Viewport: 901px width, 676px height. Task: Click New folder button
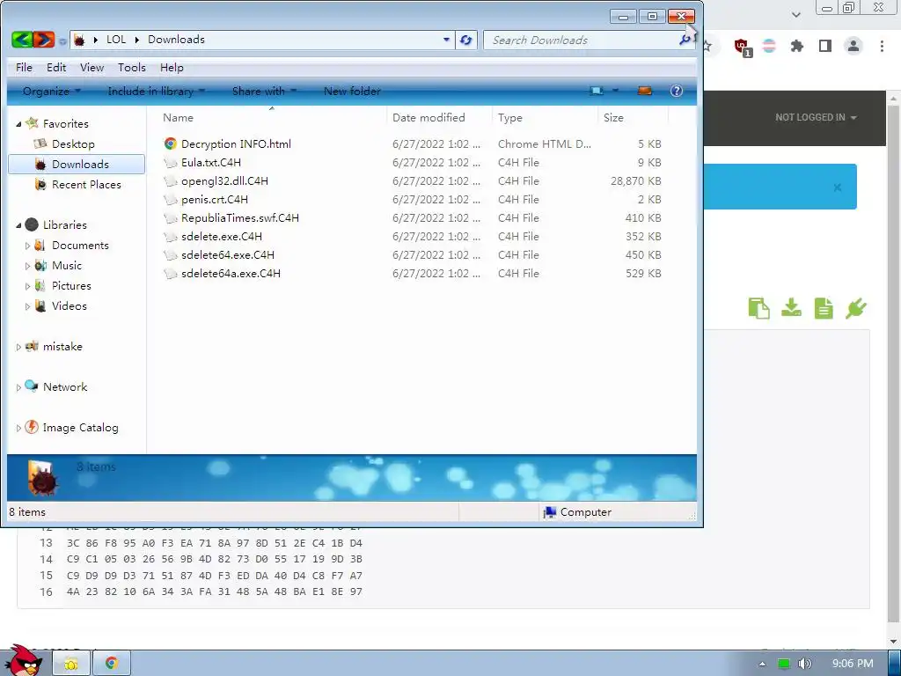(x=352, y=91)
